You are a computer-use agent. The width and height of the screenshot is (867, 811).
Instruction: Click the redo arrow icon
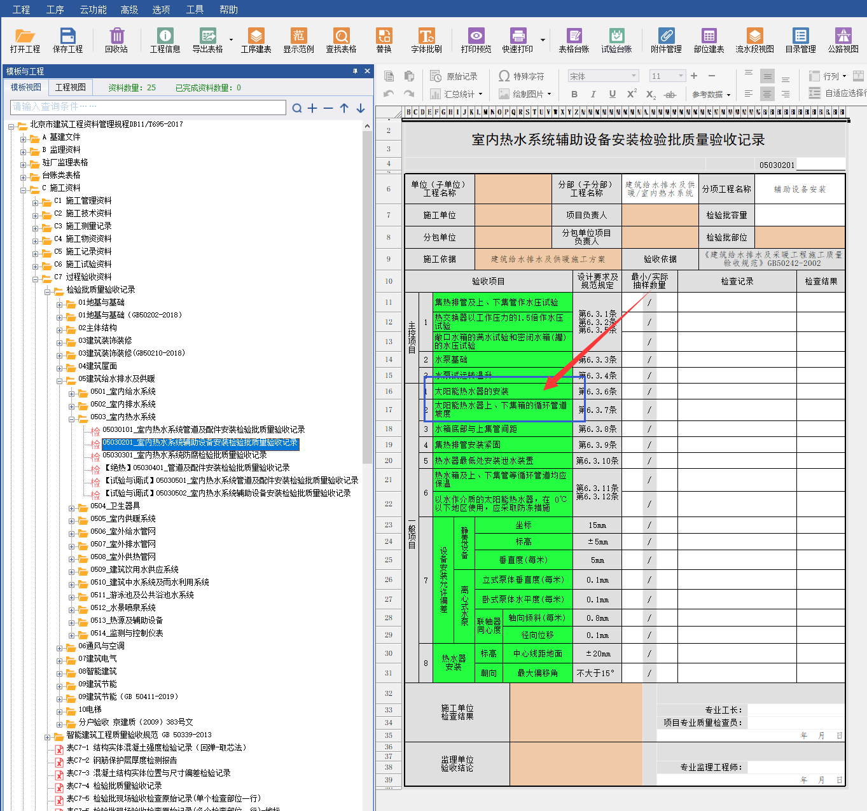(409, 94)
